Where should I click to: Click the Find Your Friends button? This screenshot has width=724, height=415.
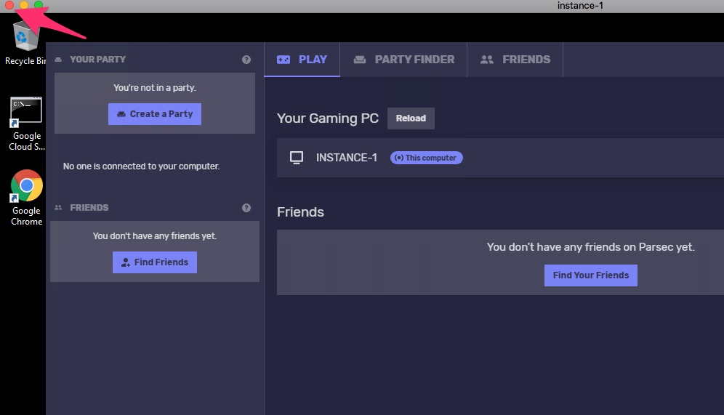coord(590,275)
